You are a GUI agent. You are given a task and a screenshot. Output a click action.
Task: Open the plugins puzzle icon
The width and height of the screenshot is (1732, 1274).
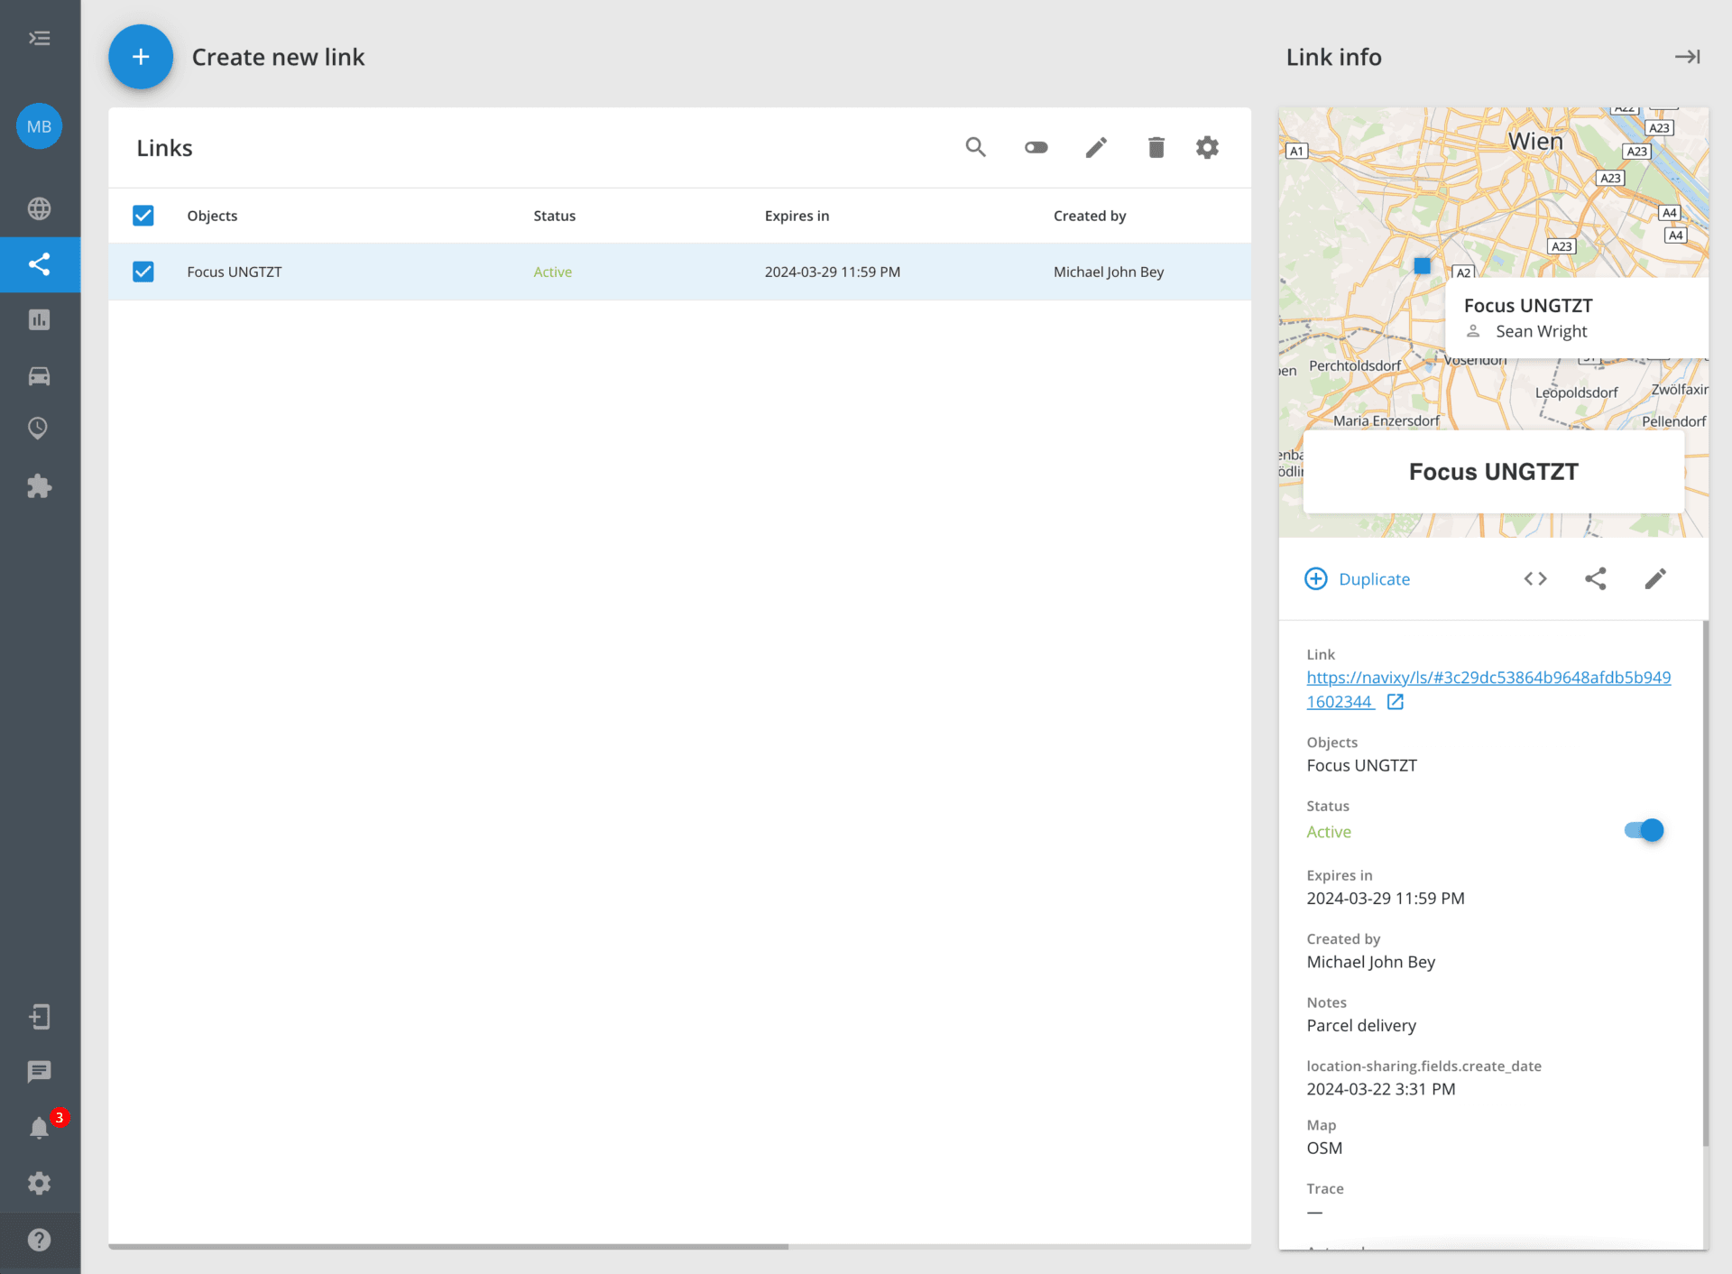[x=39, y=486]
